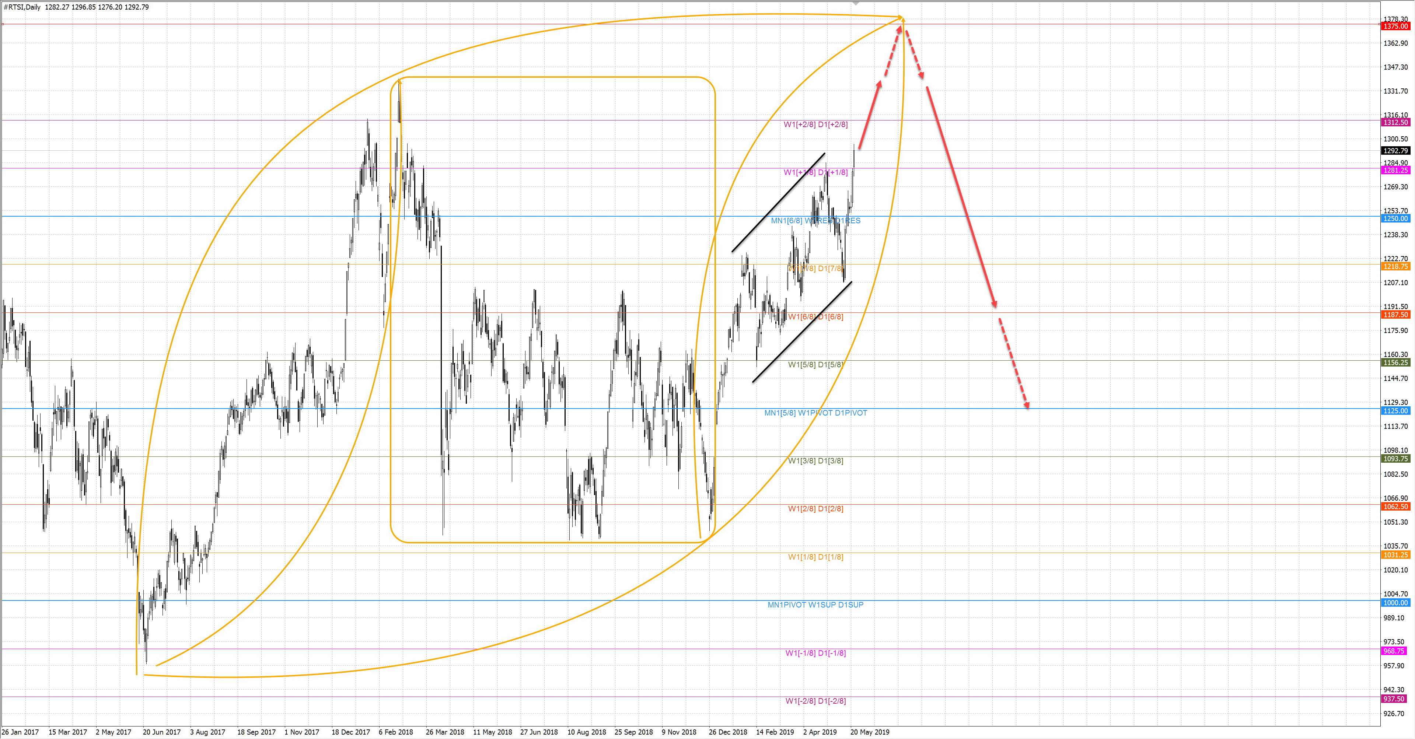Select the long solid red downward arrow
The height and width of the screenshot is (739, 1415).
click(x=961, y=198)
